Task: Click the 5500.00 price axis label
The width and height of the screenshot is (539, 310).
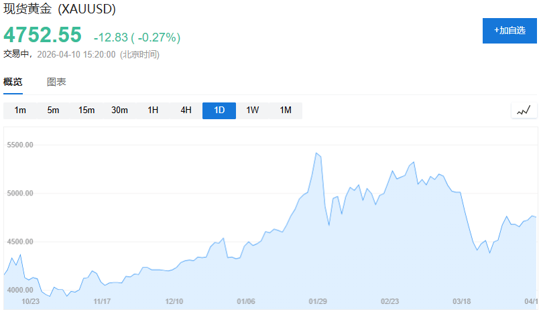Action: tap(20, 145)
